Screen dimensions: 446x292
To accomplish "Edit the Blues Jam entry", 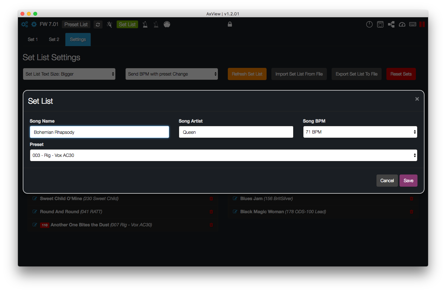I will (x=235, y=199).
